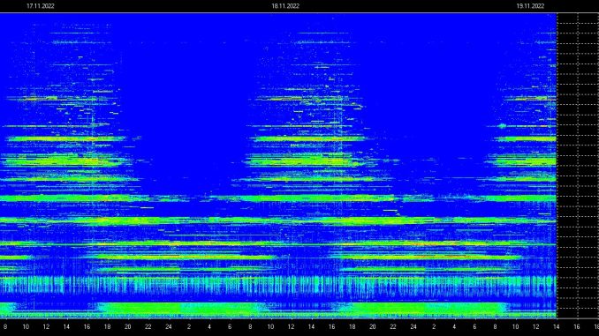Click the black dotted-grid unrecorded area

pos(578,166)
